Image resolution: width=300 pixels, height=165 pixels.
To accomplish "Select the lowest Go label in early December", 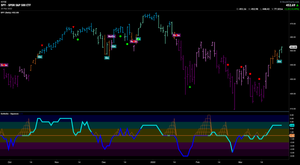I will click(107, 58).
